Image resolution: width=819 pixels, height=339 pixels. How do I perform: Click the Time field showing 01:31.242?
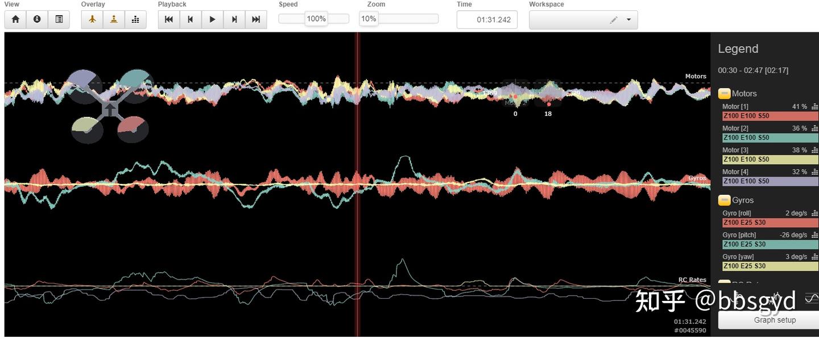[x=487, y=19]
